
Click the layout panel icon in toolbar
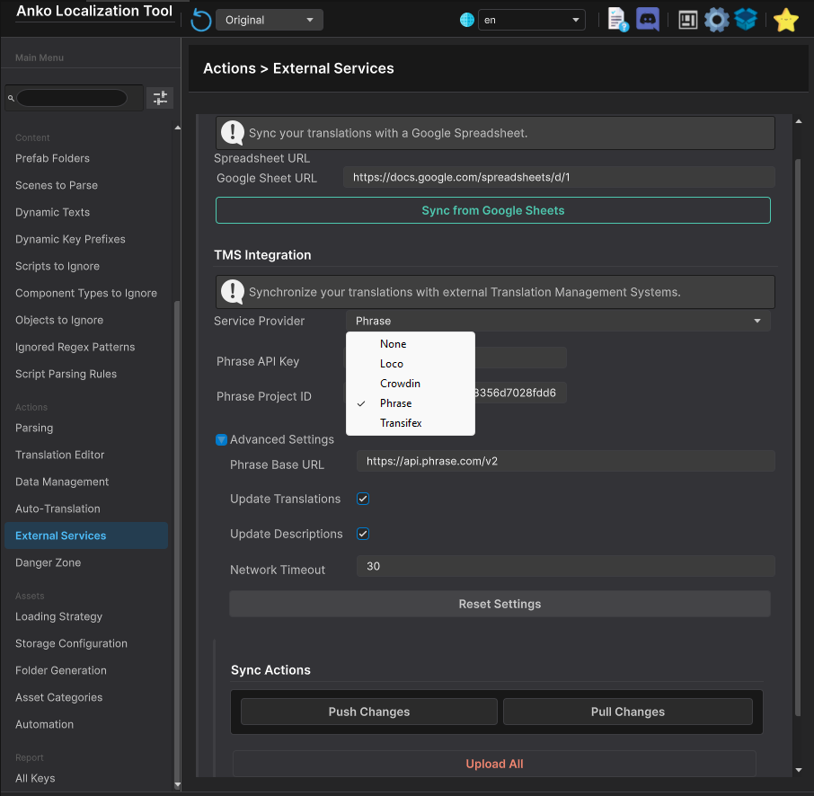(x=688, y=20)
